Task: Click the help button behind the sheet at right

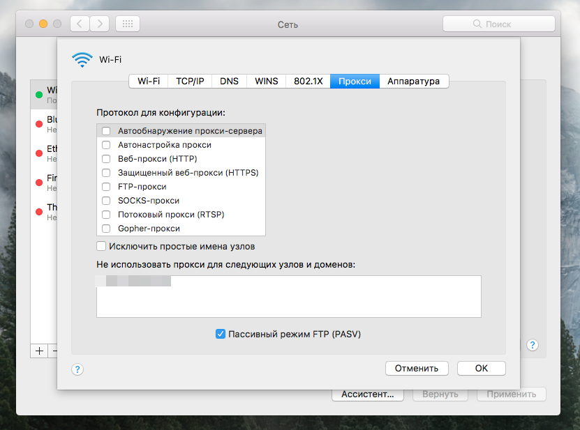Action: tap(533, 345)
